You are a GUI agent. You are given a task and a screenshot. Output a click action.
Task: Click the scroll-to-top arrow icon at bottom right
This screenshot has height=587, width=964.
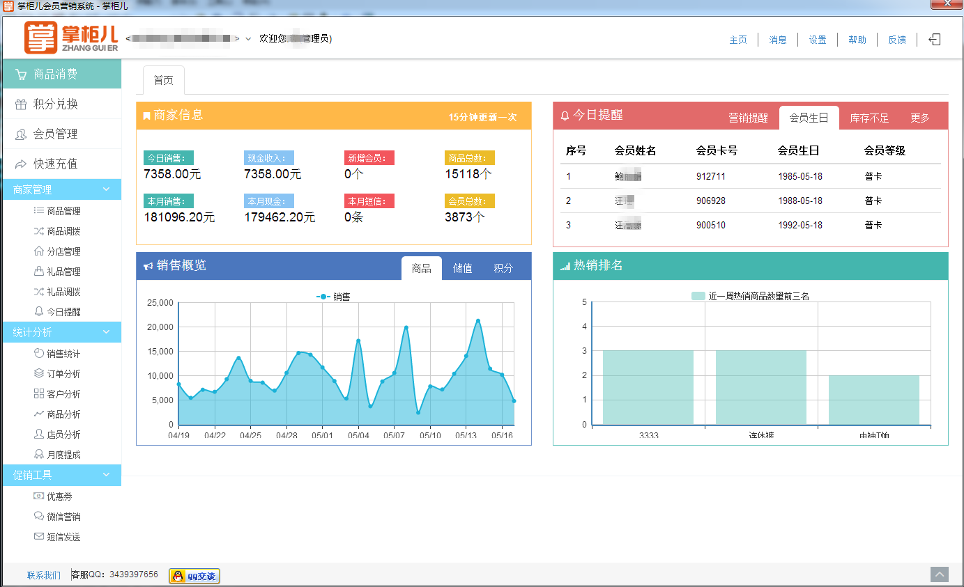pos(940,574)
